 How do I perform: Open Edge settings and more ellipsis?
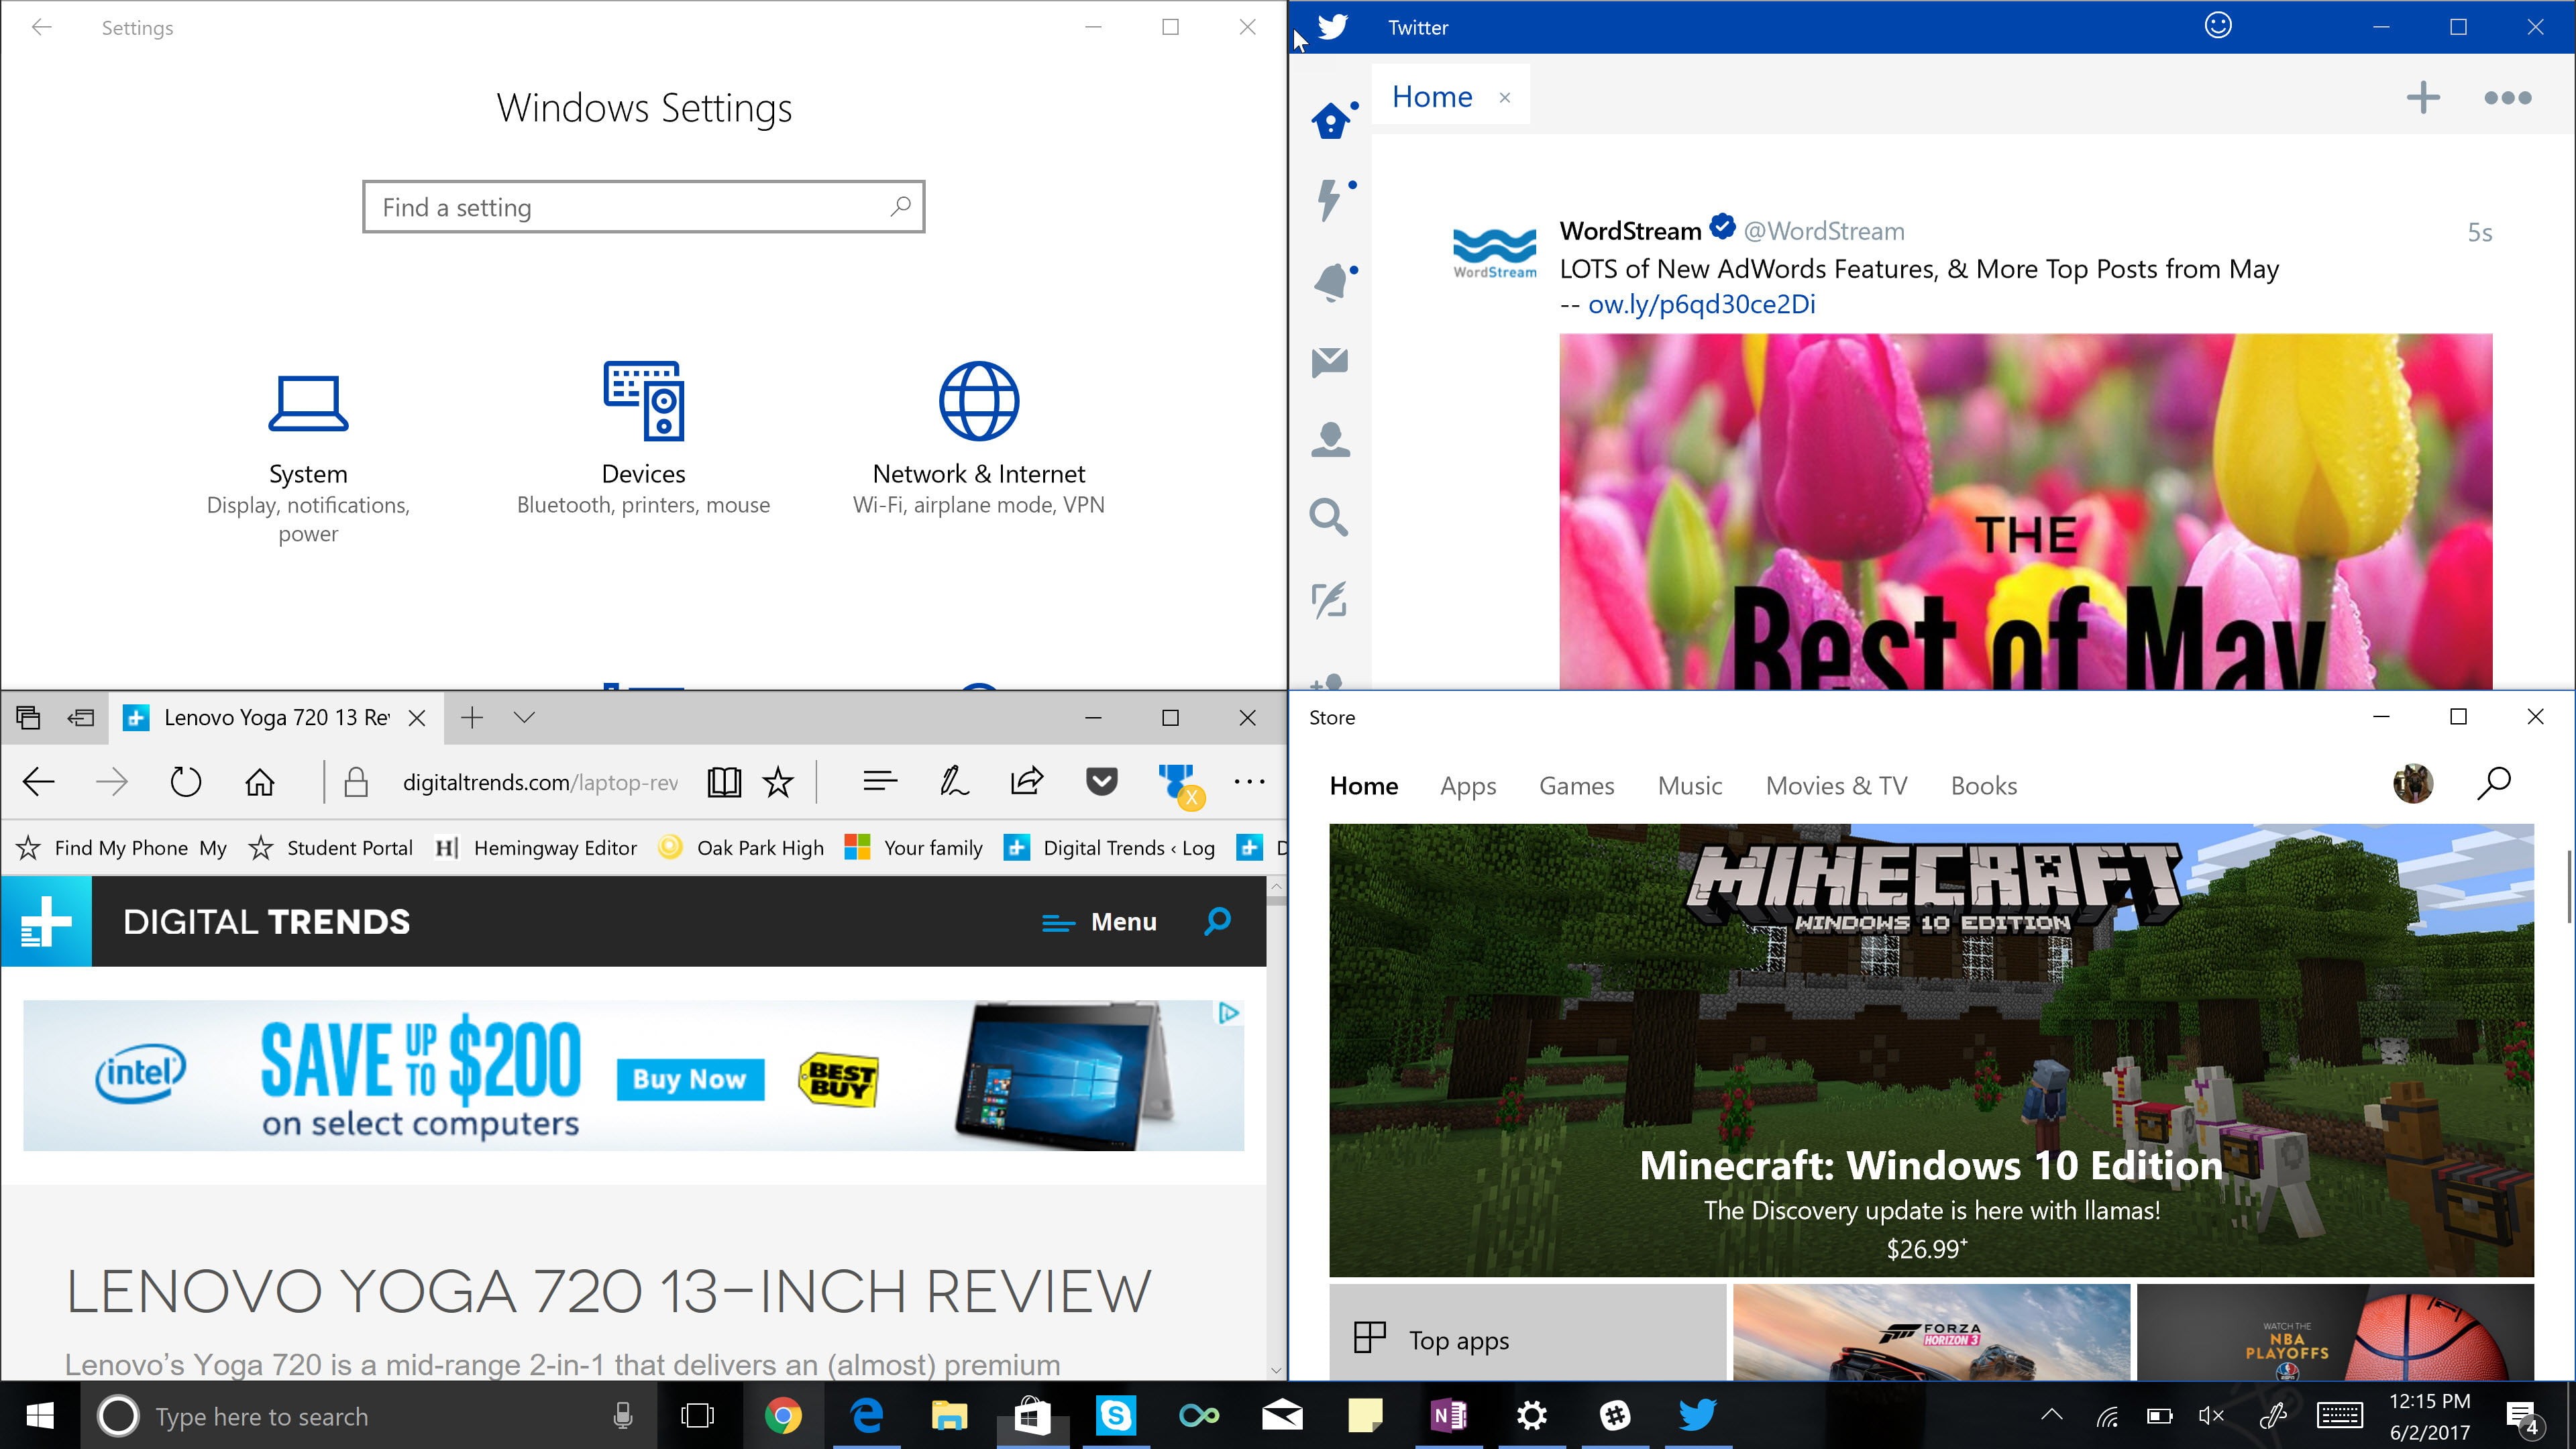(1249, 781)
